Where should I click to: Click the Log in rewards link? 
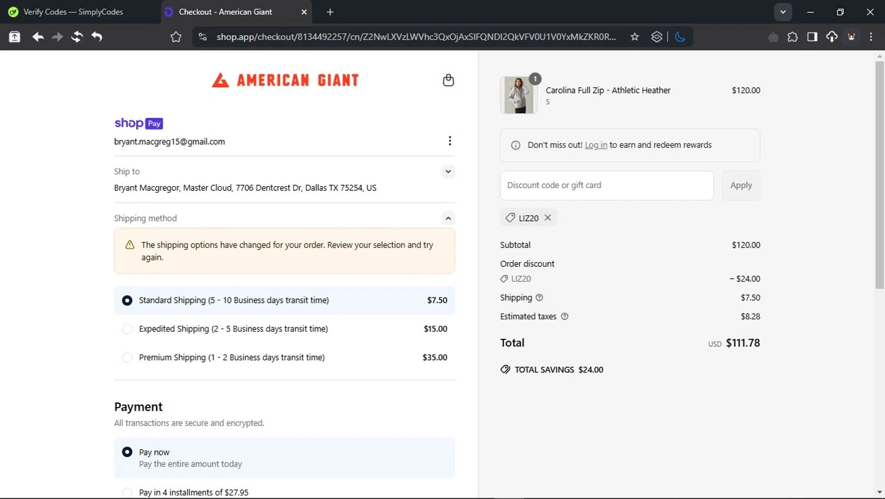[x=596, y=145]
